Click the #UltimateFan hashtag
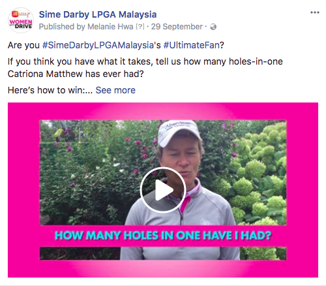The height and width of the screenshot is (286, 326). click(x=191, y=45)
